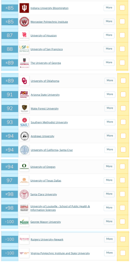Expand More for University of Texas Dallas

(109, 180)
